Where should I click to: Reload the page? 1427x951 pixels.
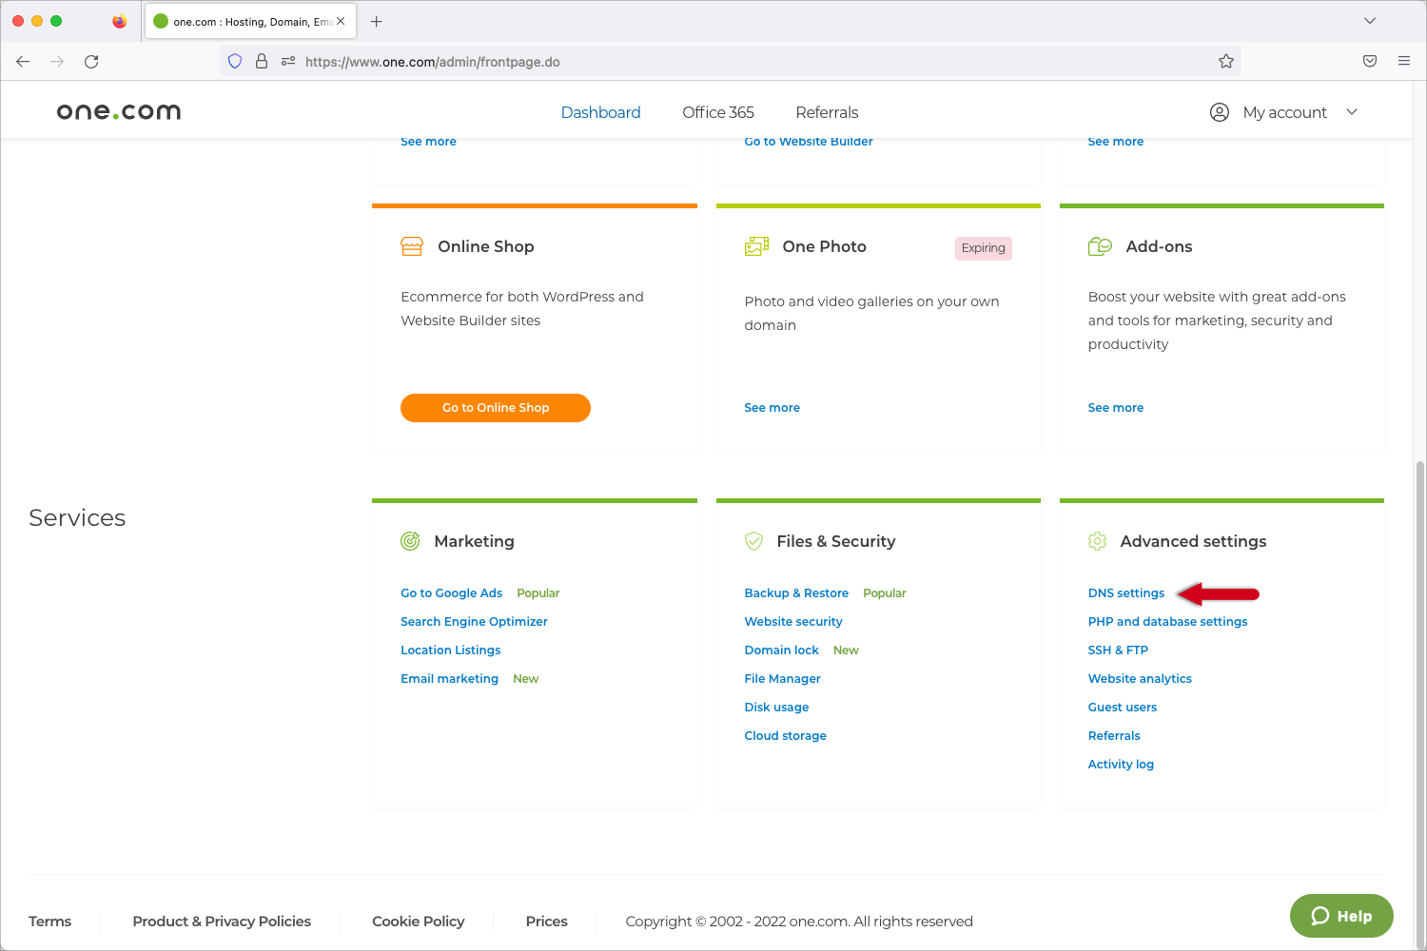[x=91, y=61]
